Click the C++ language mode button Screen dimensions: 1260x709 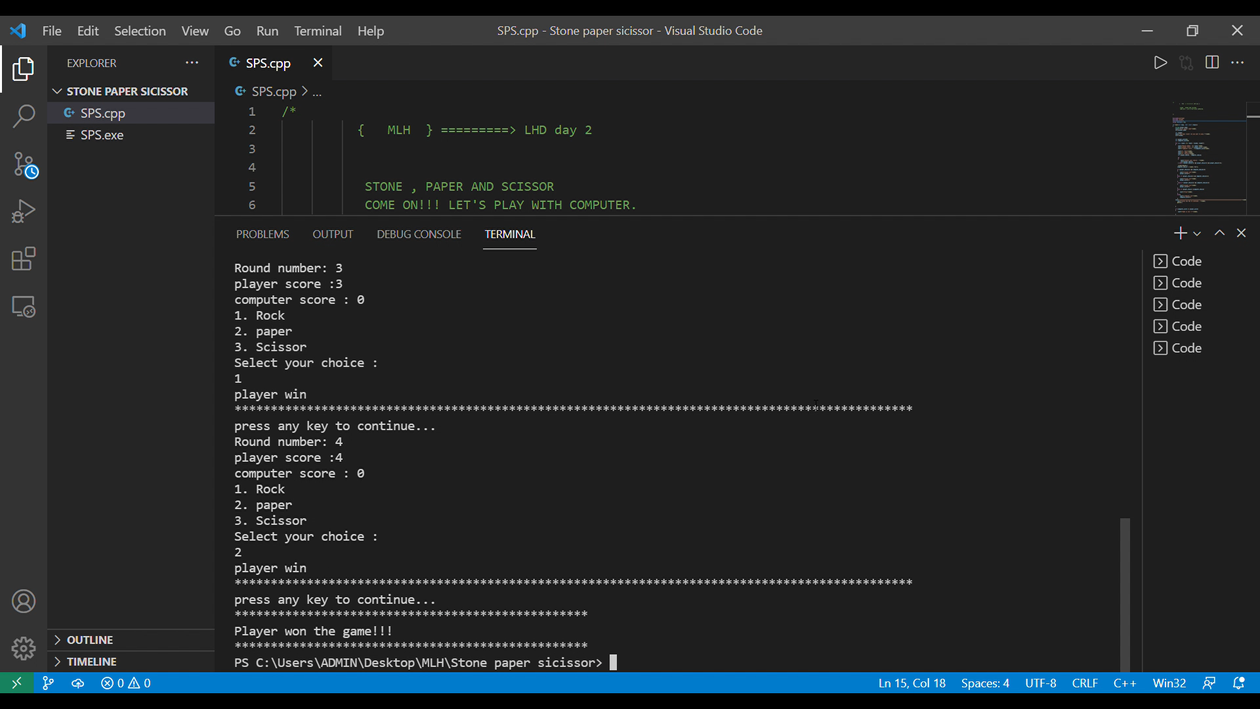pos(1124,683)
